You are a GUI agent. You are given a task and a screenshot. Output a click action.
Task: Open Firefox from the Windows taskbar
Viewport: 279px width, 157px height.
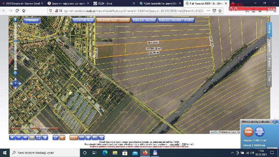coord(145,153)
